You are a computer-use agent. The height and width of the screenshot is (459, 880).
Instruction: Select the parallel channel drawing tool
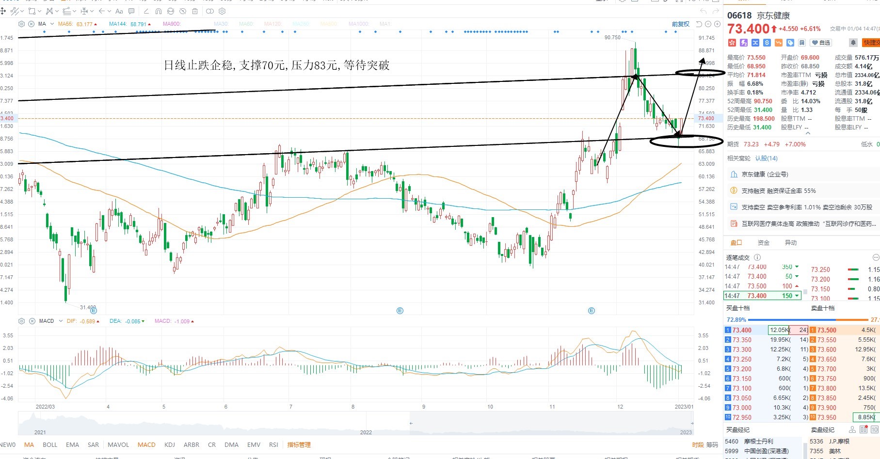[67, 11]
